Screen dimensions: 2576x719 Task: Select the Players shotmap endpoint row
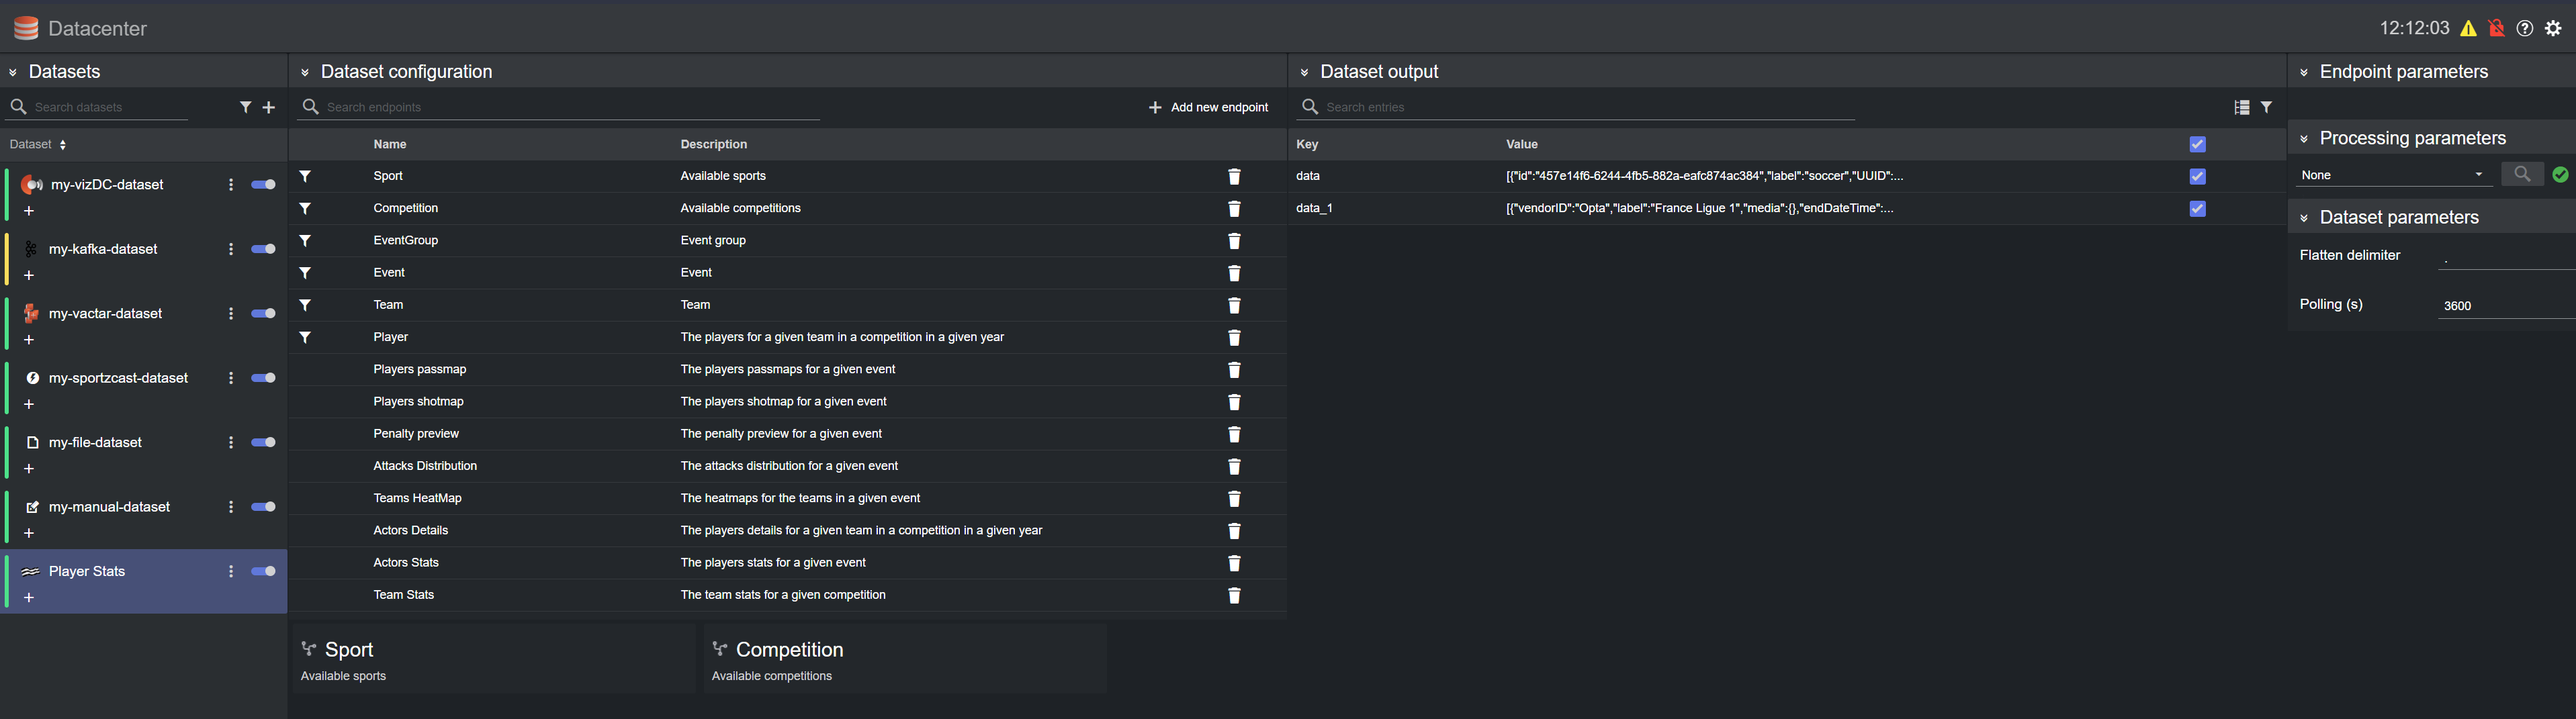coord(418,402)
